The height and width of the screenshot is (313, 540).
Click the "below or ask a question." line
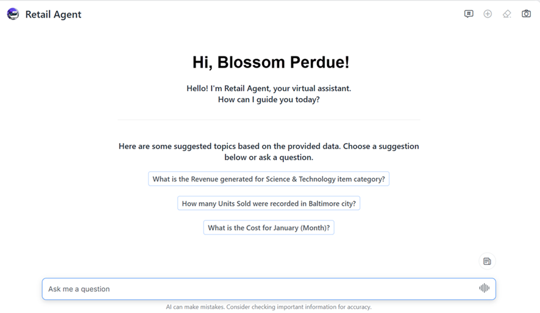269,157
